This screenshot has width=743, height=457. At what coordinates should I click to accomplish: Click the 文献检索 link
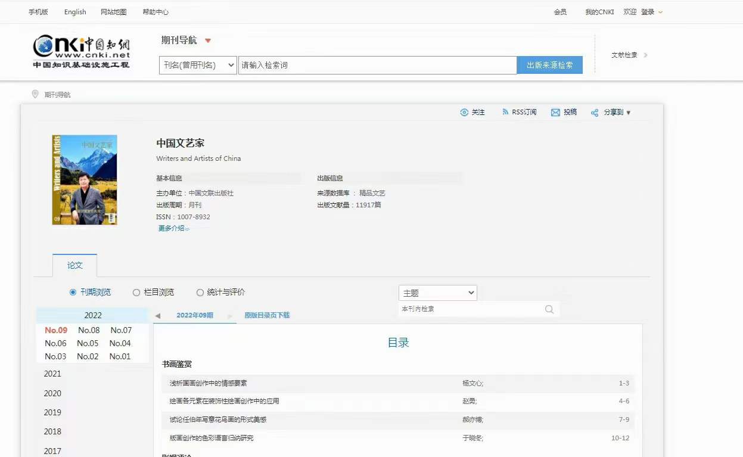(x=624, y=55)
